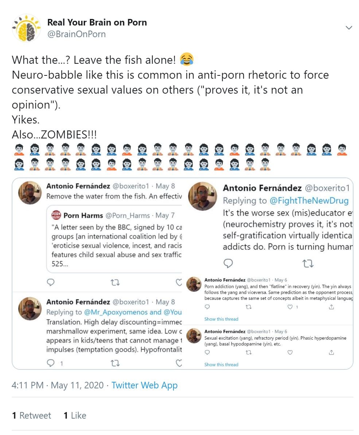This screenshot has height=435, width=359.
Task: Click the Porn Harms logo in quoted tweet
Action: [x=56, y=215]
